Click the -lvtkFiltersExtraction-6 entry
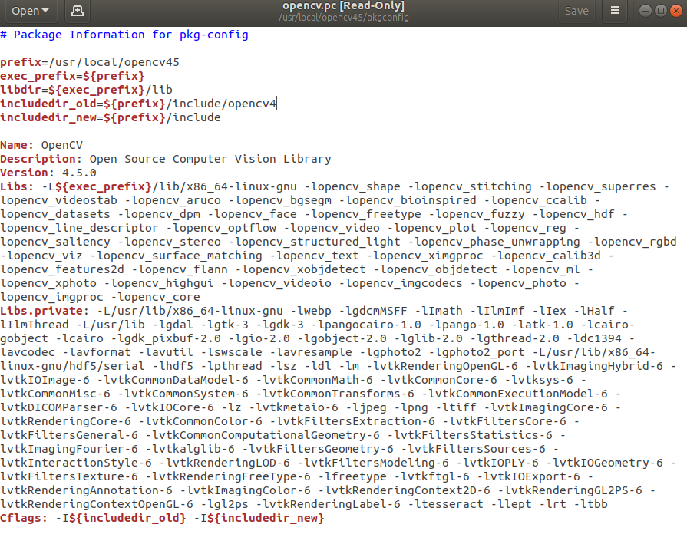This screenshot has height=544, width=687. click(352, 421)
